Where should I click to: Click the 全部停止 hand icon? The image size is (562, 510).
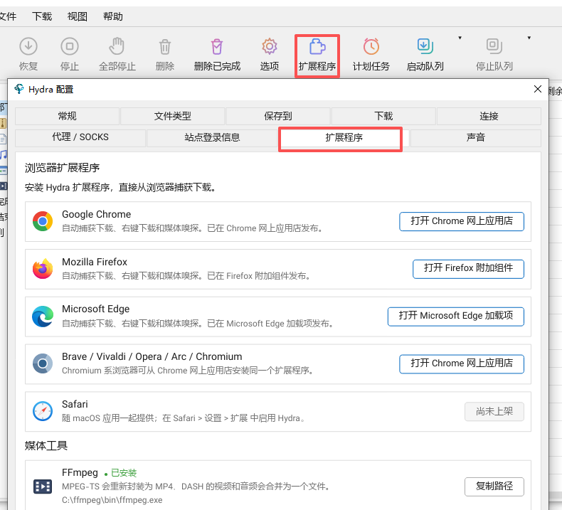[x=117, y=46]
